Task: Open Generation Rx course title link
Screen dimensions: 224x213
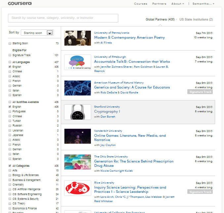Action: pos(134,163)
